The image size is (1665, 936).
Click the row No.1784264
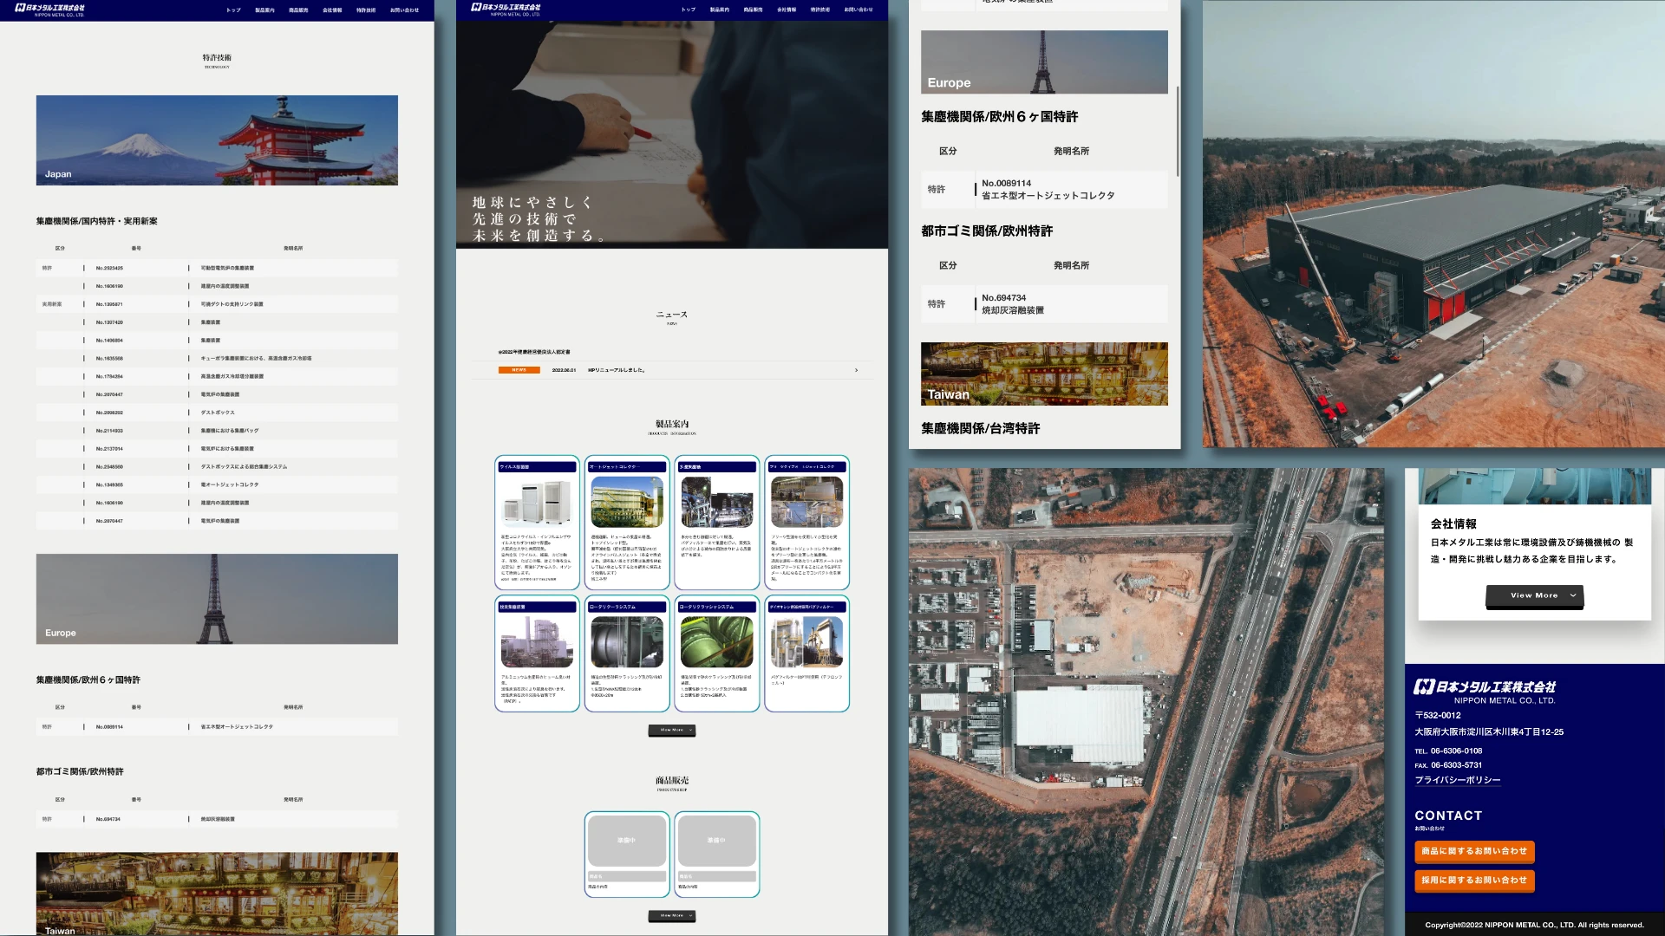pyautogui.click(x=217, y=376)
